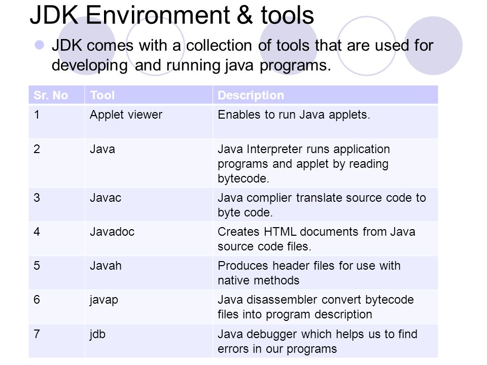Click 'Produces header files for use' description
Viewport: 487px width, 365px height.
click(x=326, y=273)
